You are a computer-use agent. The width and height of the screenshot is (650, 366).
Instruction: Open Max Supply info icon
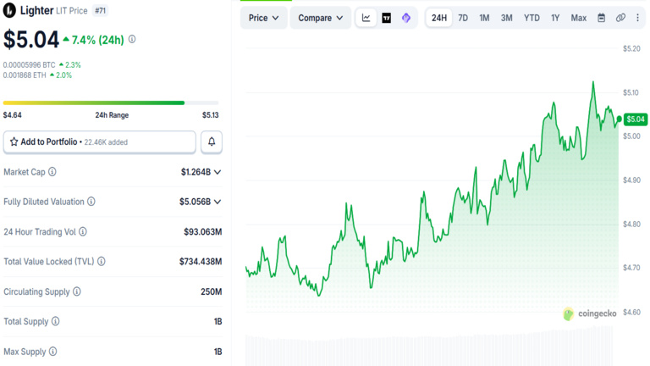[x=52, y=352]
